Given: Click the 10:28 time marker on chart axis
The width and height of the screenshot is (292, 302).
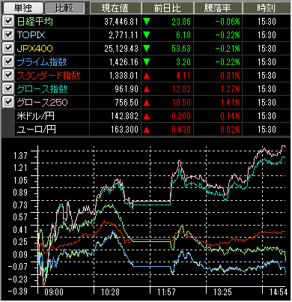Looking at the screenshot, I should click(x=110, y=292).
